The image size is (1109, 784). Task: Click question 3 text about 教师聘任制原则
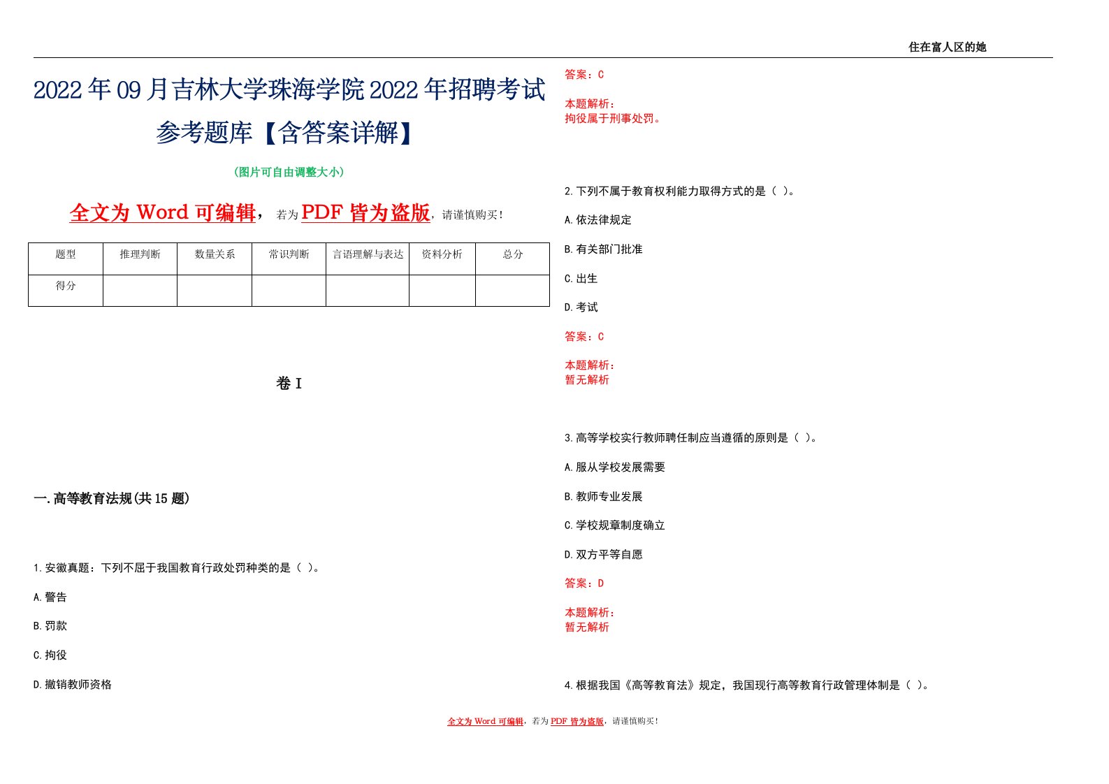[x=691, y=438]
